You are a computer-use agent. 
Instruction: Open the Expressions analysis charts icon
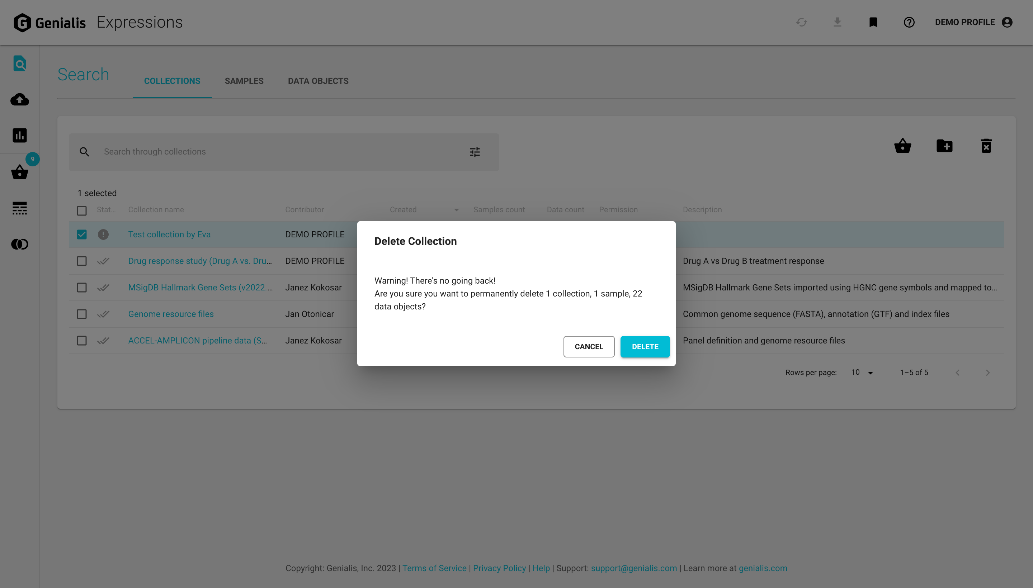(19, 135)
